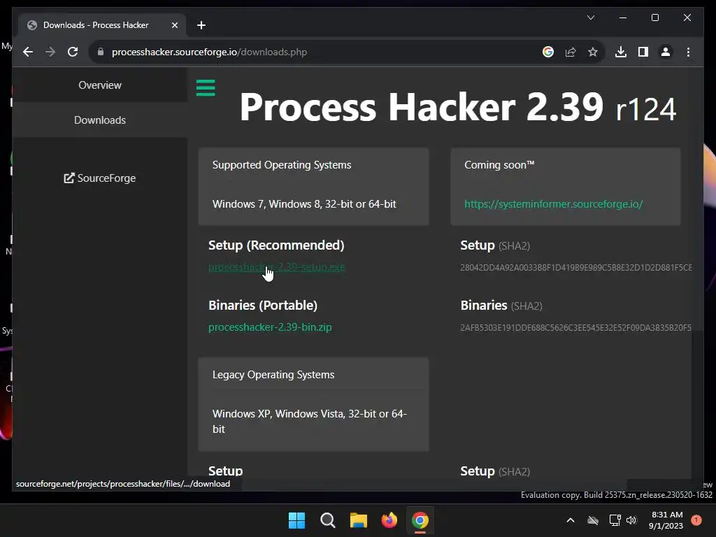Click the Coming soon card title
The width and height of the screenshot is (716, 537).
pos(499,165)
